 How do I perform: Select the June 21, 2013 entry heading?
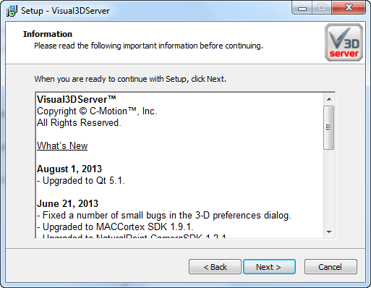tap(67, 203)
